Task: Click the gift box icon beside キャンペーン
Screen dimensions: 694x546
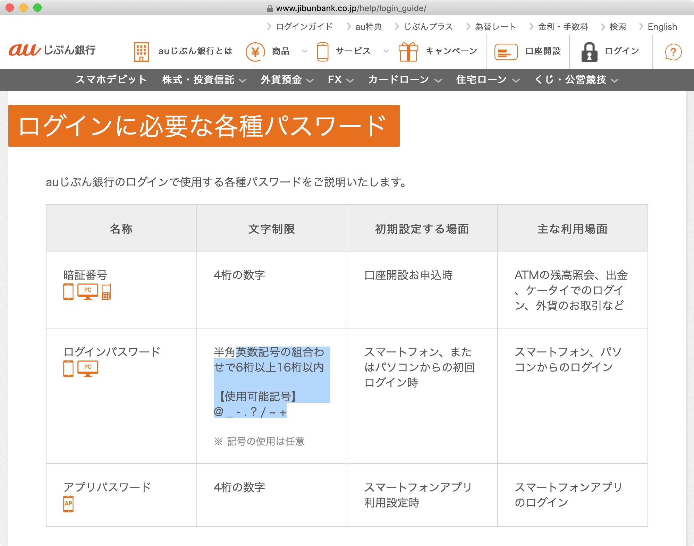Action: (408, 52)
